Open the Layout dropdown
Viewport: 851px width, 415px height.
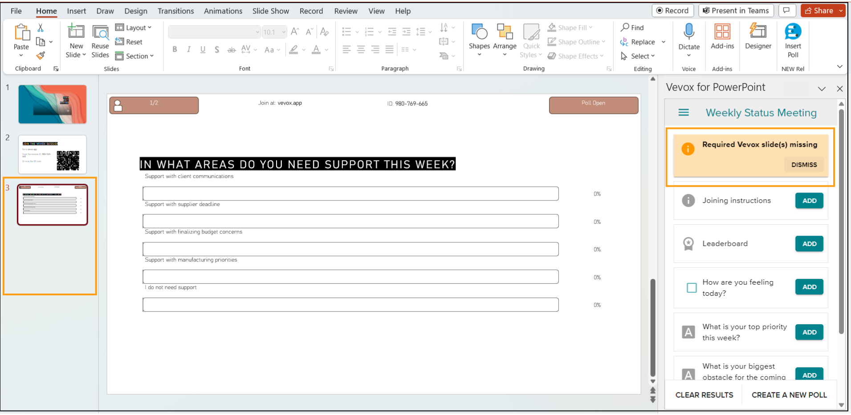134,27
